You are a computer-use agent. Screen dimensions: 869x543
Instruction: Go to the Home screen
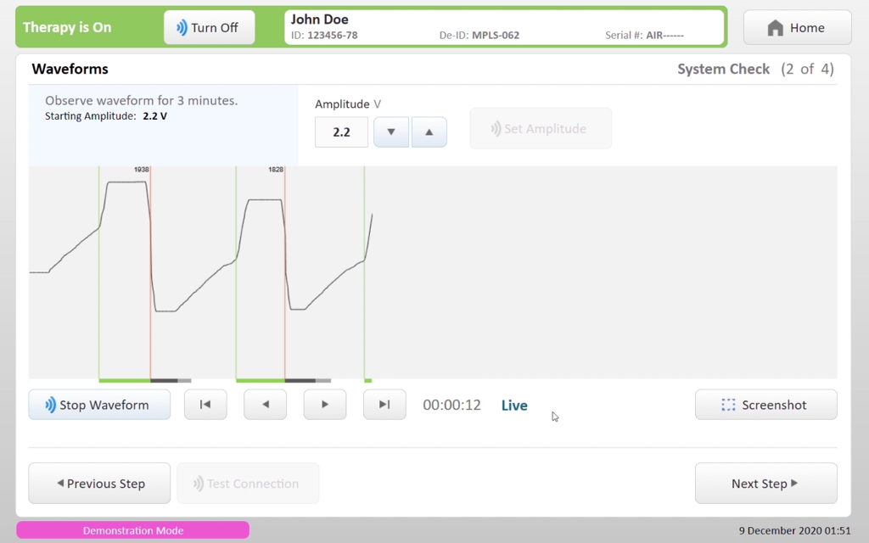[797, 28]
